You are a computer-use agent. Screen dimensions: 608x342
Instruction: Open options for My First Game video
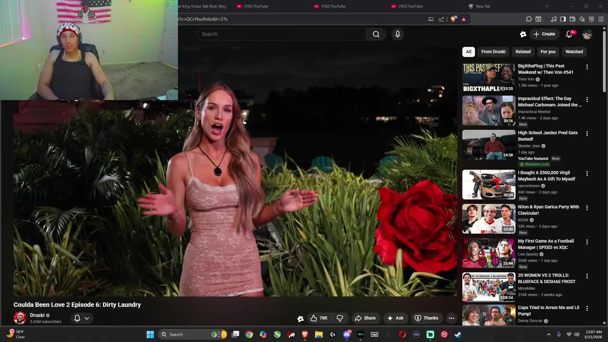(587, 242)
